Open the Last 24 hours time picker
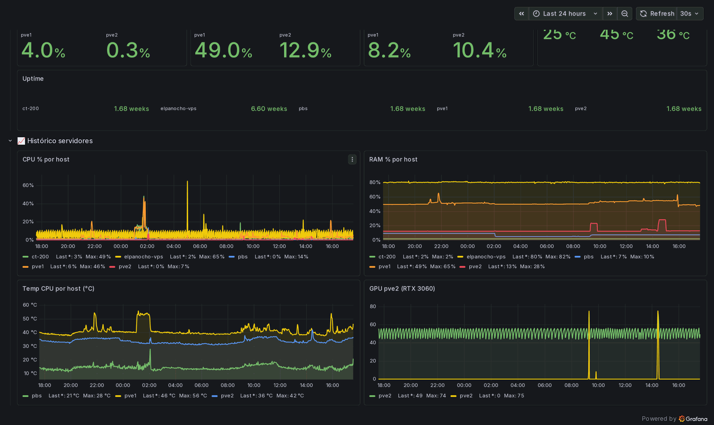The height and width of the screenshot is (425, 714). pyautogui.click(x=565, y=14)
